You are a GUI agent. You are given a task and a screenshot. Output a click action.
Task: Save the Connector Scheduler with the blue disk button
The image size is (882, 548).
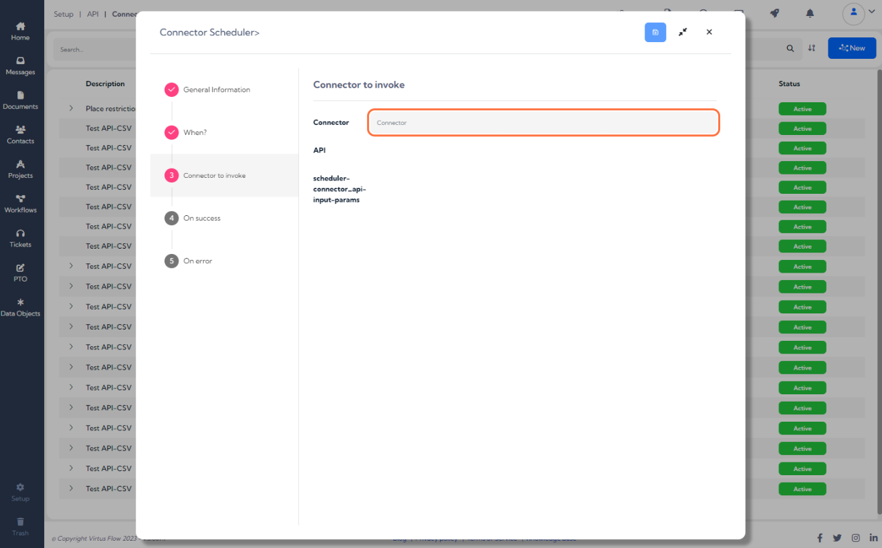(655, 32)
